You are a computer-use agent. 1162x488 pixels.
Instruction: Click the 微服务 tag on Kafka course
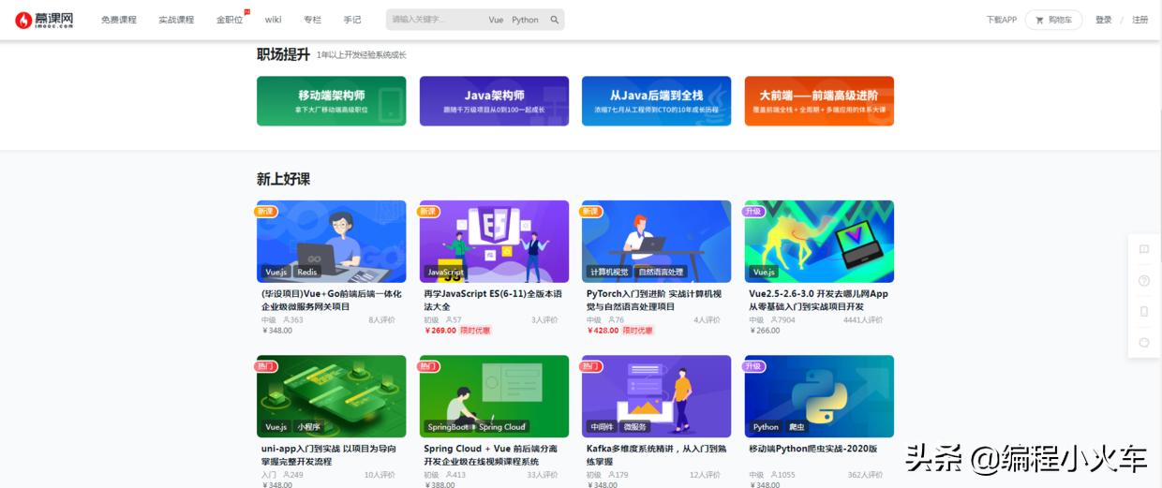click(634, 426)
